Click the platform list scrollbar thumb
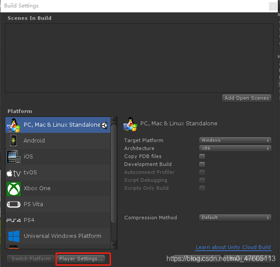Image resolution: width=280 pixels, height=267 pixels. (114, 173)
